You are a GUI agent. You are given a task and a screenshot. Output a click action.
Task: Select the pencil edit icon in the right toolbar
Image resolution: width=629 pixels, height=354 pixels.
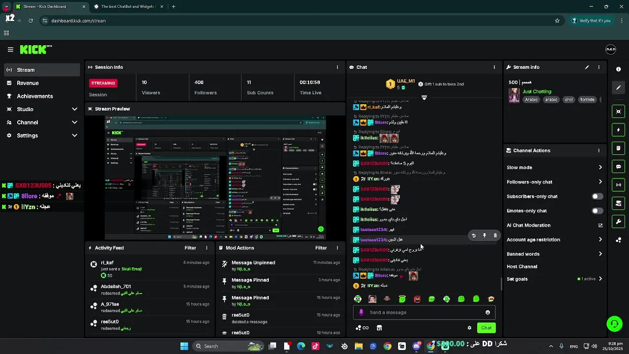coord(619,88)
